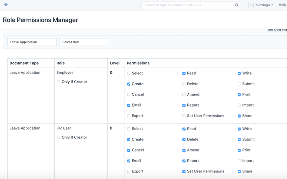Viewport: 287px width, 179px height.
Task: Check the Select permission for Employee
Action: (x=129, y=73)
